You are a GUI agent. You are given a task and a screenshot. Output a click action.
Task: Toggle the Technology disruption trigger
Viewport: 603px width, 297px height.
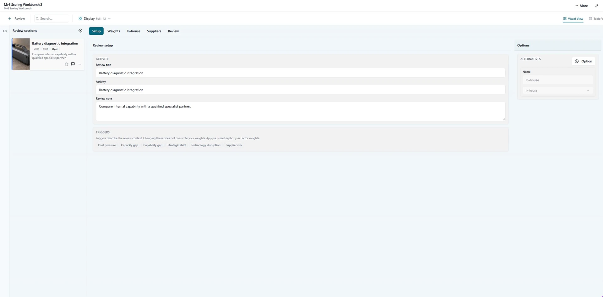click(206, 145)
